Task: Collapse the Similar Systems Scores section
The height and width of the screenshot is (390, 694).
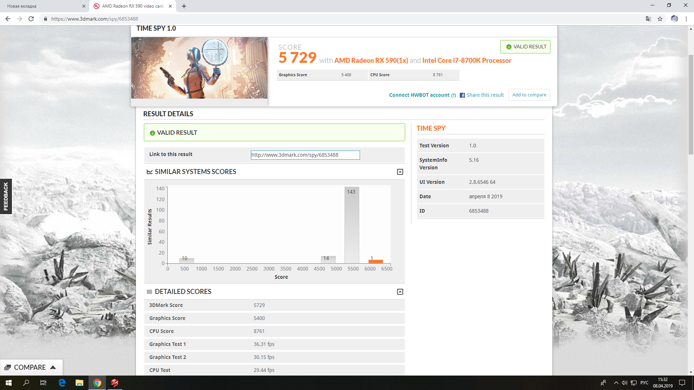Action: click(400, 172)
